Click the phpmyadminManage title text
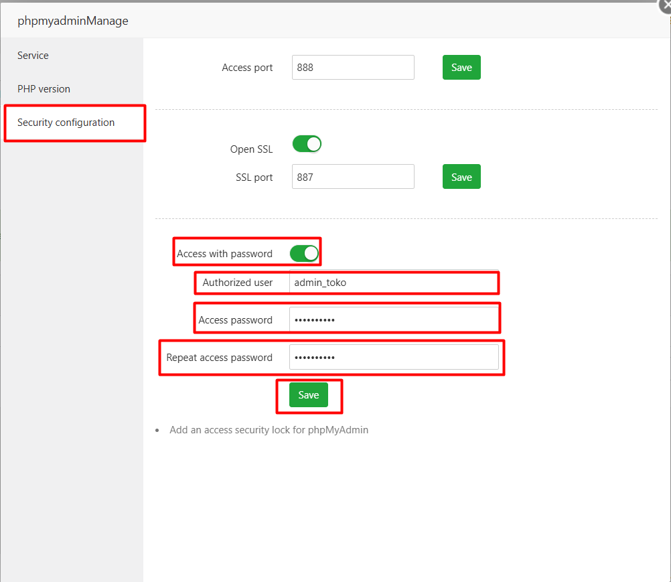This screenshot has width=671, height=582. 74,21
